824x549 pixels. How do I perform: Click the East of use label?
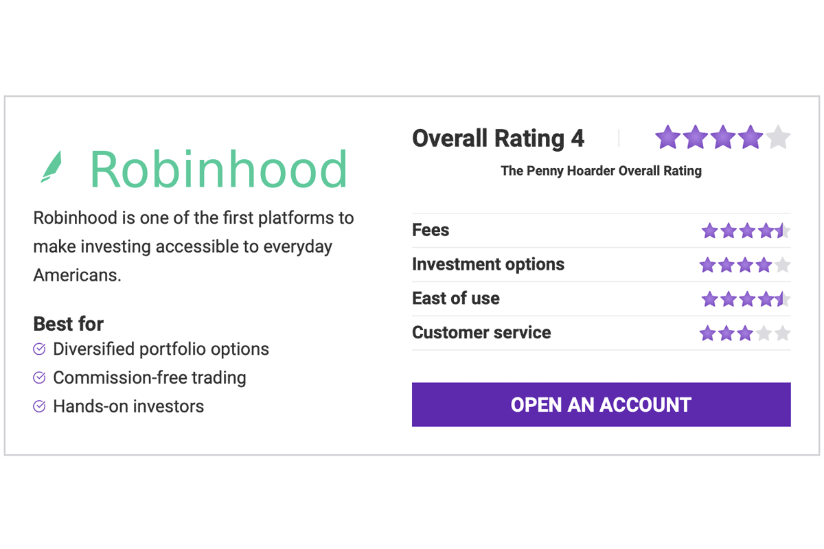coord(456,299)
